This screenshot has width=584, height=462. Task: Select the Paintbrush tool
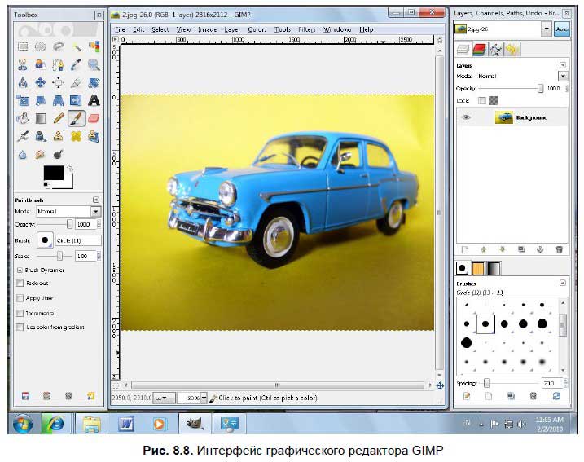76,118
